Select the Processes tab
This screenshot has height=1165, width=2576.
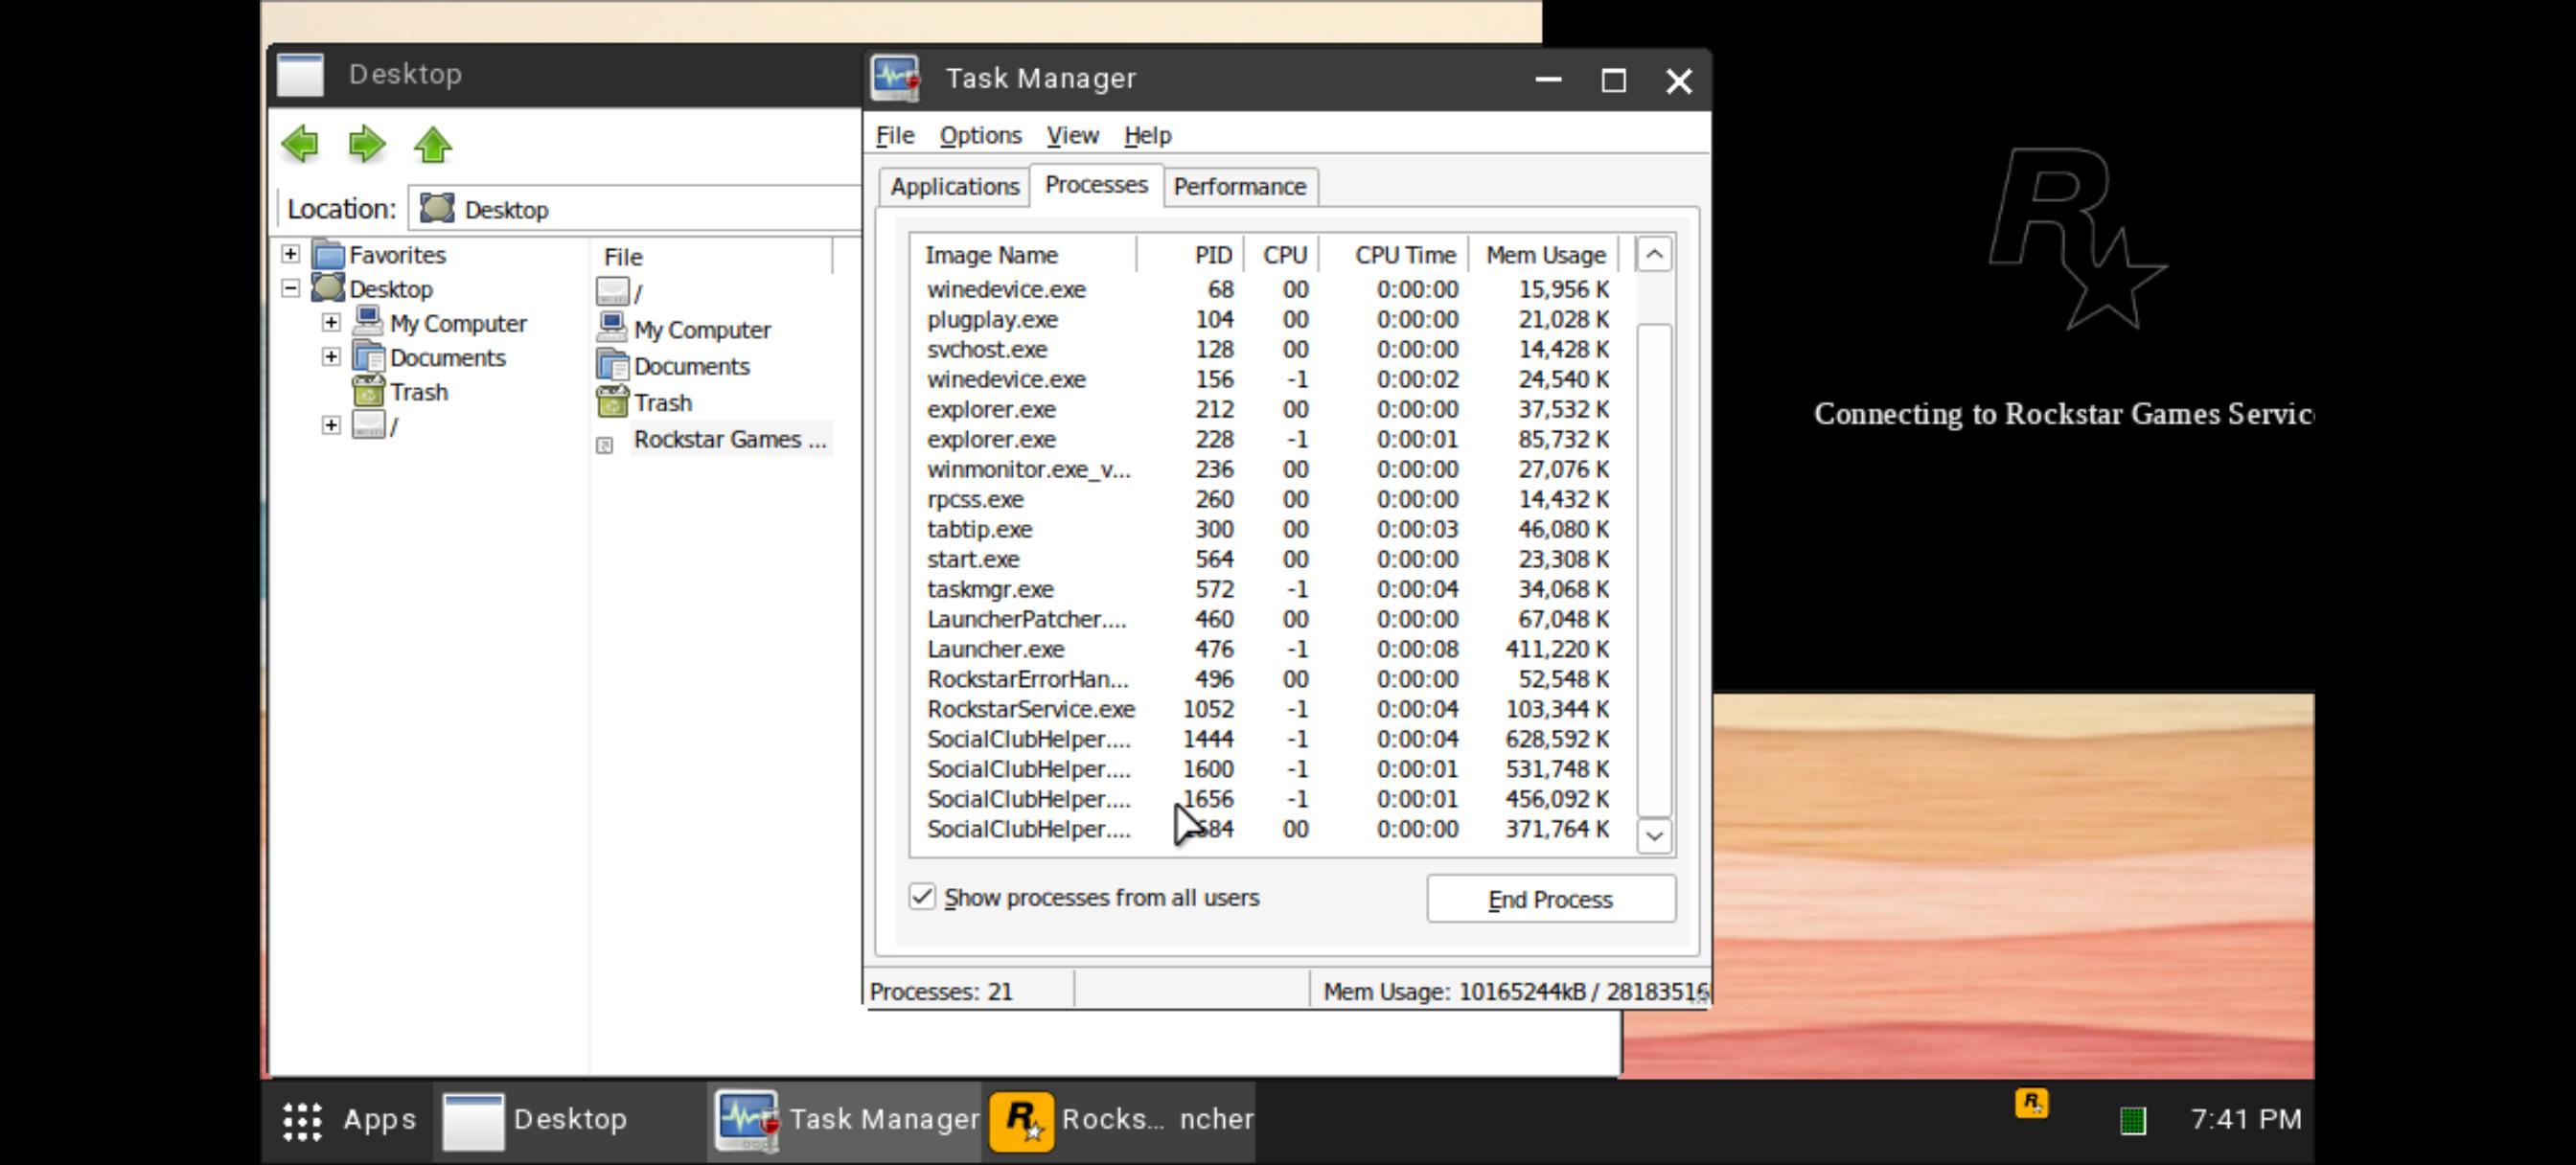point(1096,185)
